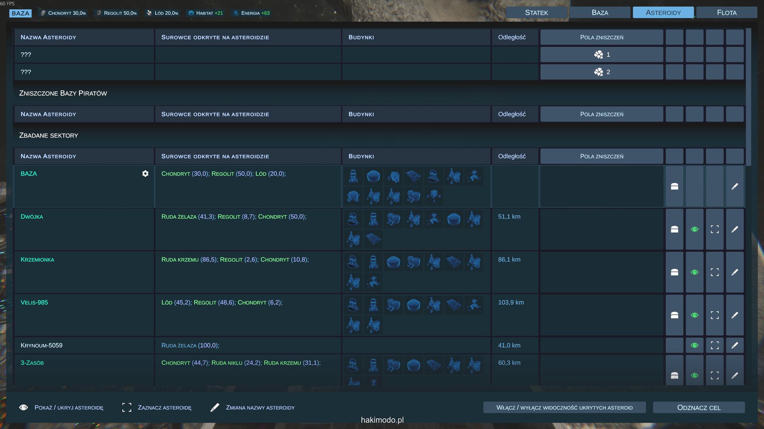Click storage container icon in BAZA row
Image resolution: width=764 pixels, height=429 pixels.
click(x=674, y=186)
